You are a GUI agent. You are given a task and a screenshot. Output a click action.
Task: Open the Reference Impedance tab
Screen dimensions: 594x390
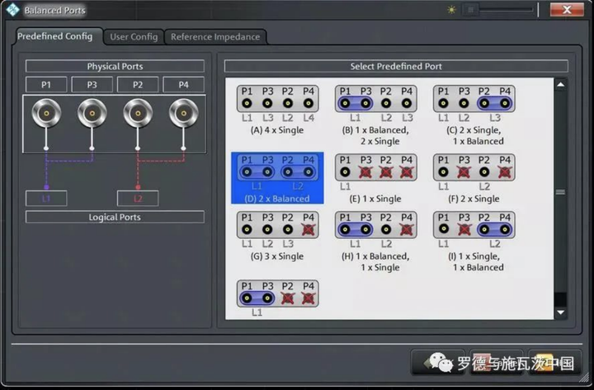(214, 37)
